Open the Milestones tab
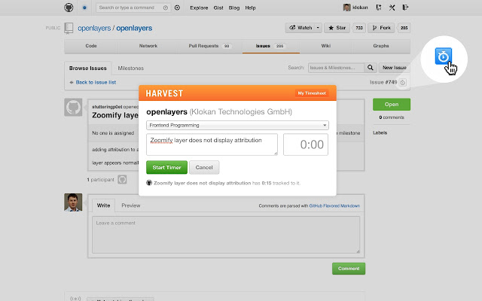The height and width of the screenshot is (301, 482). [x=130, y=68]
